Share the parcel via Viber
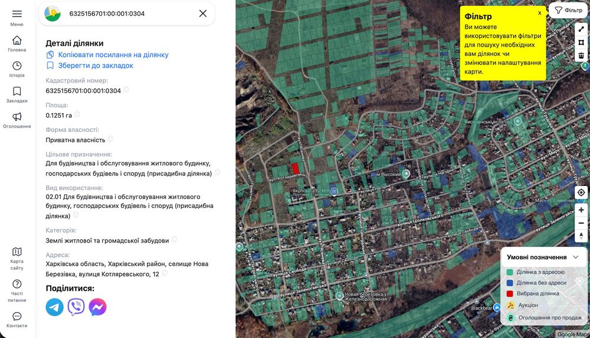This screenshot has width=590, height=338. [76, 307]
